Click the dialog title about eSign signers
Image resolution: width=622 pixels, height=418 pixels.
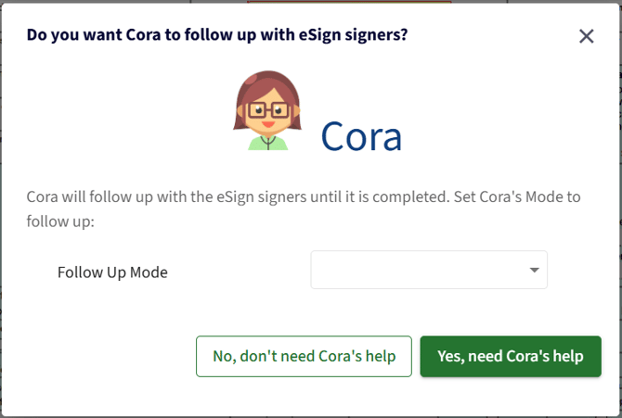tap(217, 35)
